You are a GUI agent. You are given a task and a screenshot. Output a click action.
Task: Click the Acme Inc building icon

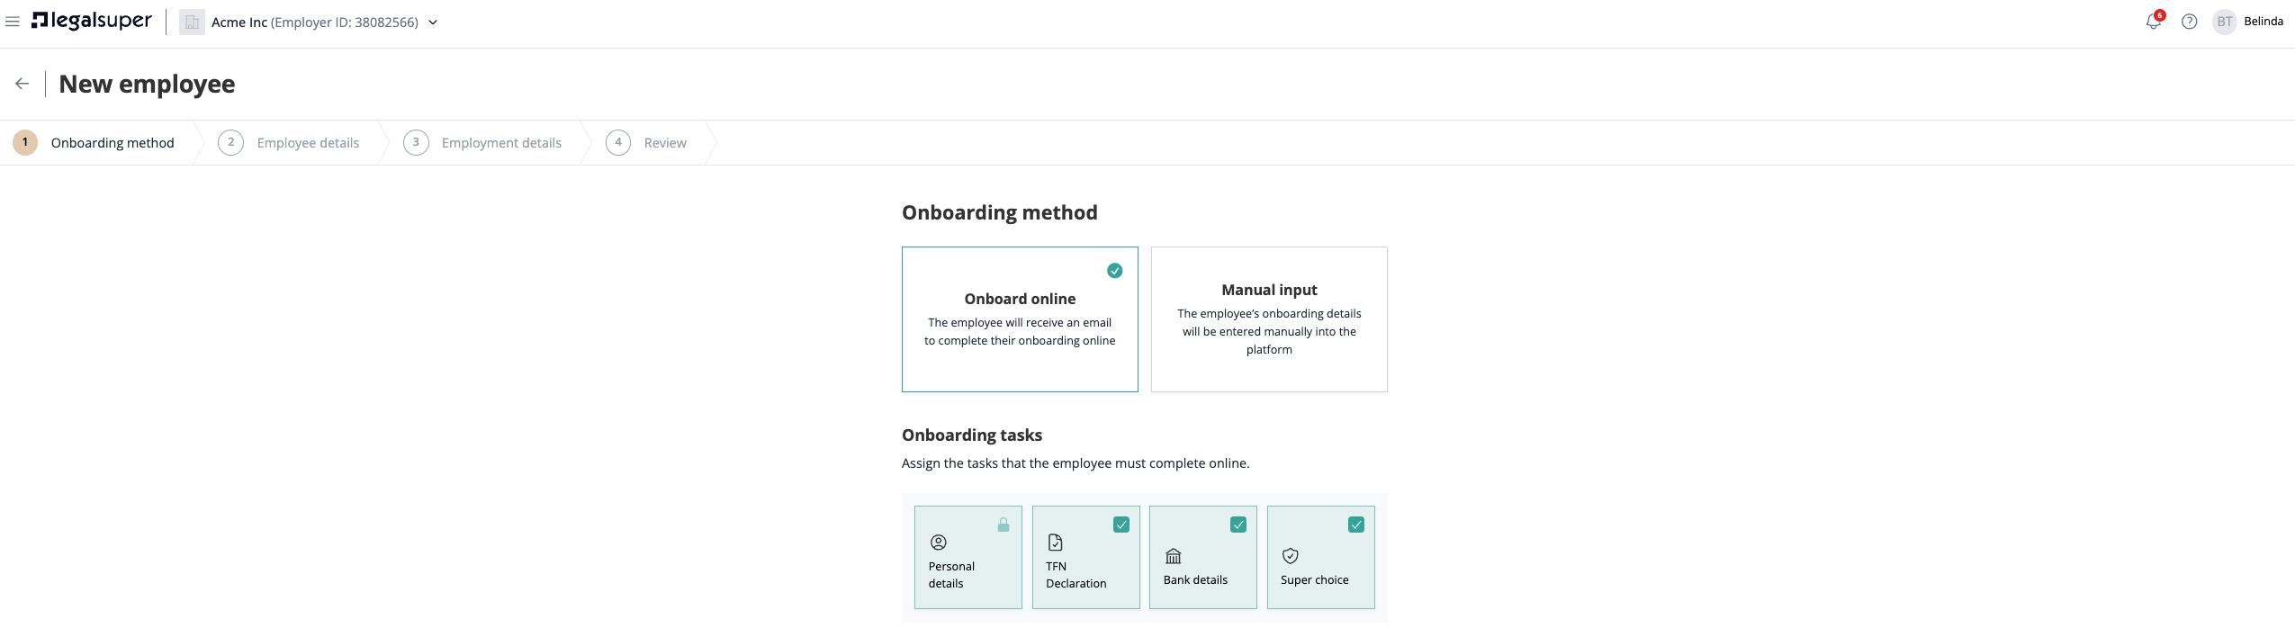coord(192,22)
